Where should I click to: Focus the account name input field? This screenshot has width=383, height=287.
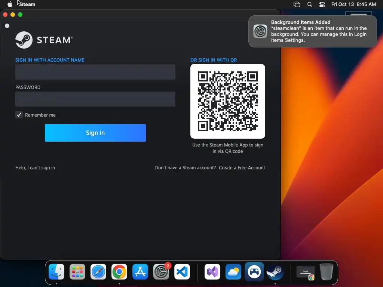click(x=95, y=72)
